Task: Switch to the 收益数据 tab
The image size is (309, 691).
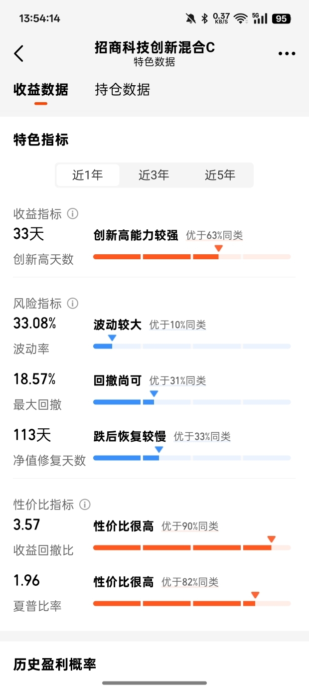Action: 41,90
